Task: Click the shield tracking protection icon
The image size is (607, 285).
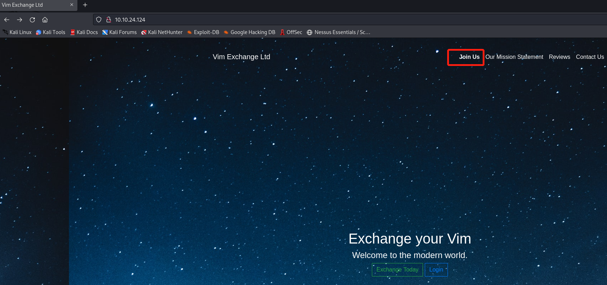Action: pyautogui.click(x=99, y=20)
